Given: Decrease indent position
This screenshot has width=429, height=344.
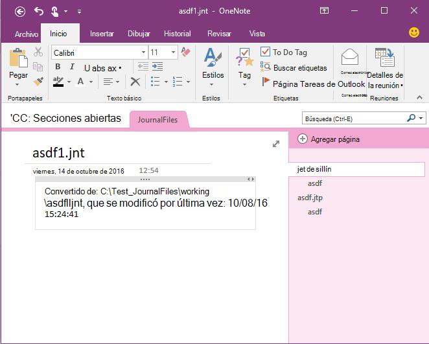Looking at the screenshot, I should click(x=143, y=67).
